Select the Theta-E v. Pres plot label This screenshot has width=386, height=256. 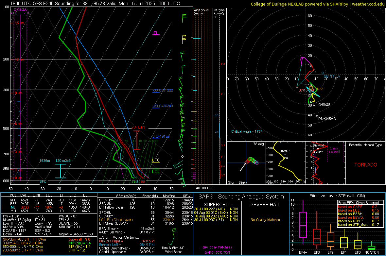[286, 154]
